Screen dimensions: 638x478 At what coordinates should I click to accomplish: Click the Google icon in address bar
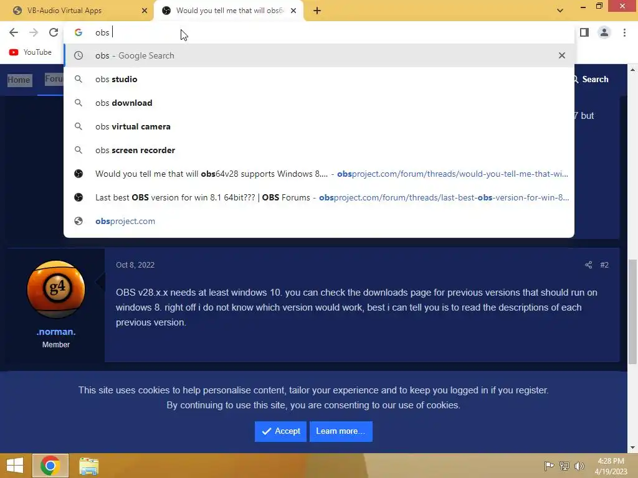click(79, 32)
